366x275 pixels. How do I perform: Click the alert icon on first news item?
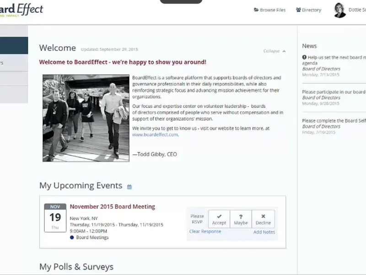point(304,58)
